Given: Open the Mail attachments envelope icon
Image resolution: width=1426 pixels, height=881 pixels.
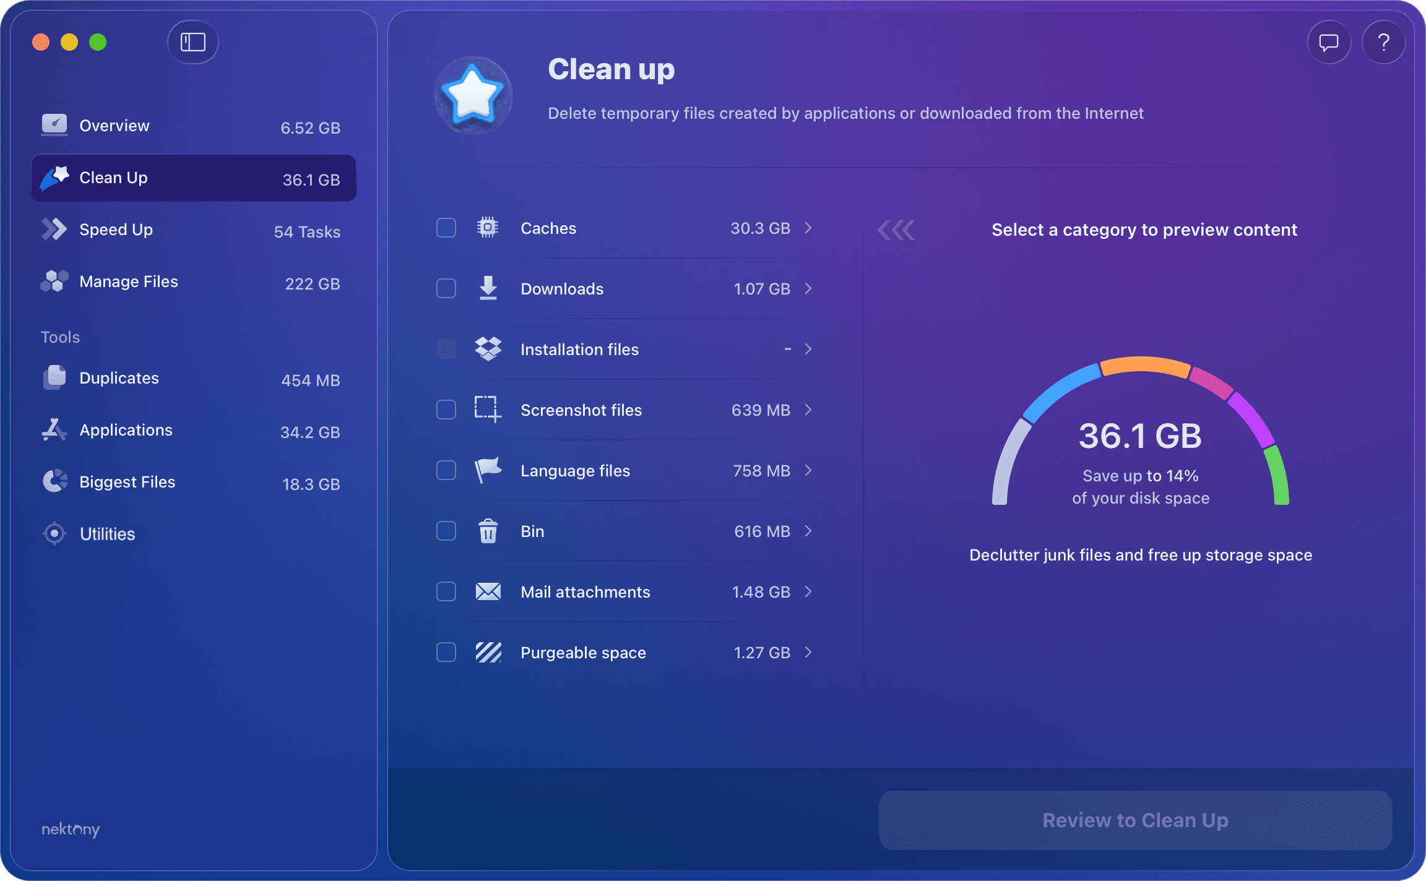Looking at the screenshot, I should 488,591.
